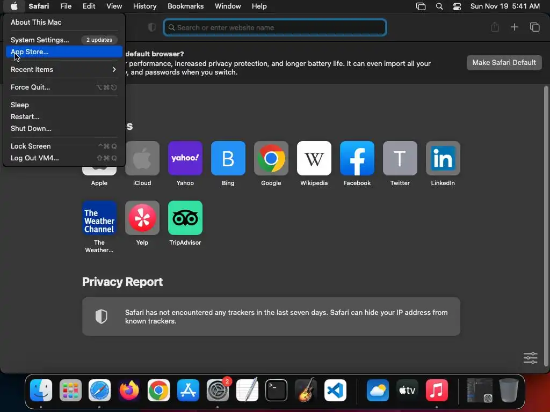Open the Edit menu
Image resolution: width=550 pixels, height=412 pixels.
(89, 6)
